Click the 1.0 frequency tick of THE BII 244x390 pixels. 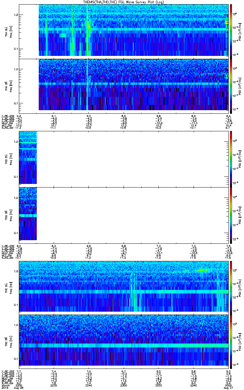pyautogui.click(x=16, y=325)
